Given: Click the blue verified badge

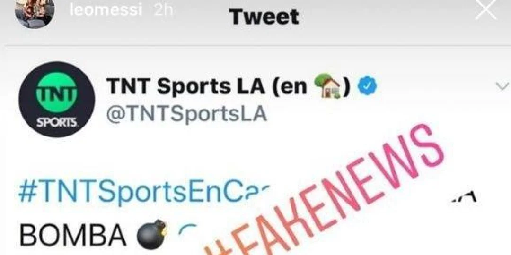Looking at the screenshot, I should click(368, 86).
